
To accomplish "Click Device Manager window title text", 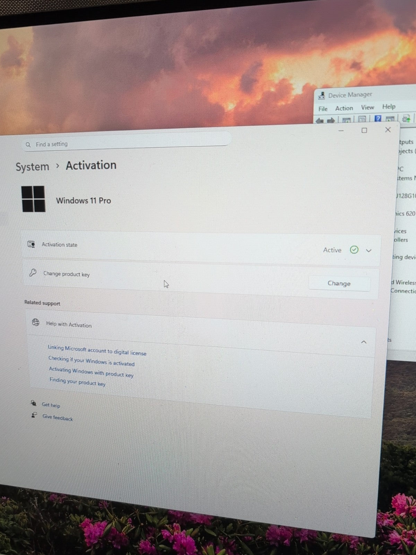I will 350,95.
